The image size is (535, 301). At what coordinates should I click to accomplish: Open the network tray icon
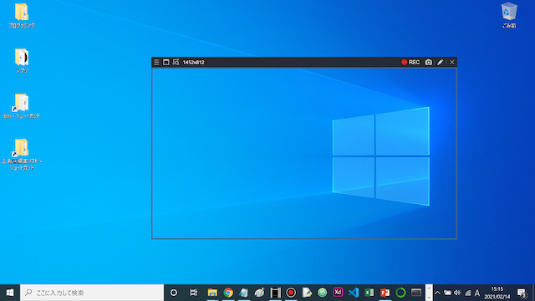[468, 293]
